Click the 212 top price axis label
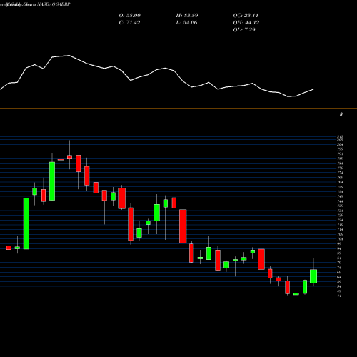357x357 pixels. pyautogui.click(x=341, y=136)
